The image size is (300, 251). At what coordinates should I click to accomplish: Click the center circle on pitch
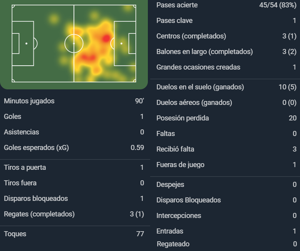pos(74,44)
